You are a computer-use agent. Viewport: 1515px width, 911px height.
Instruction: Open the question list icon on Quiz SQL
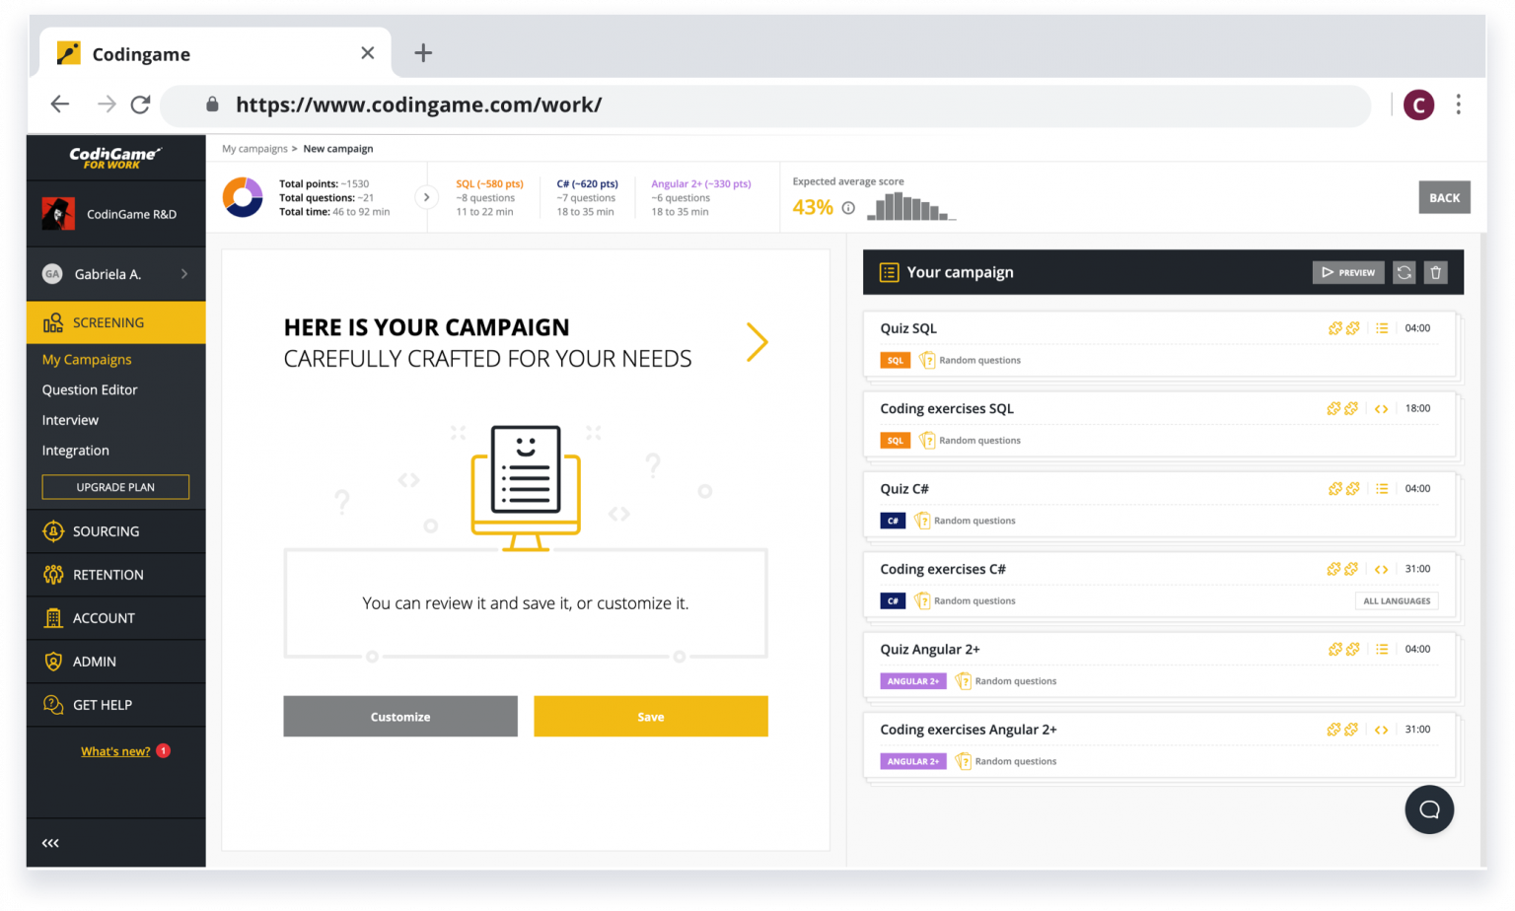point(1382,328)
